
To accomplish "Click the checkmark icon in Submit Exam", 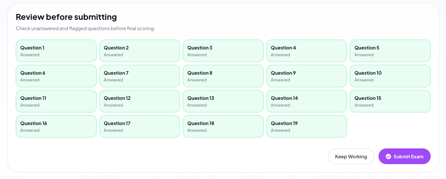I will [x=388, y=157].
